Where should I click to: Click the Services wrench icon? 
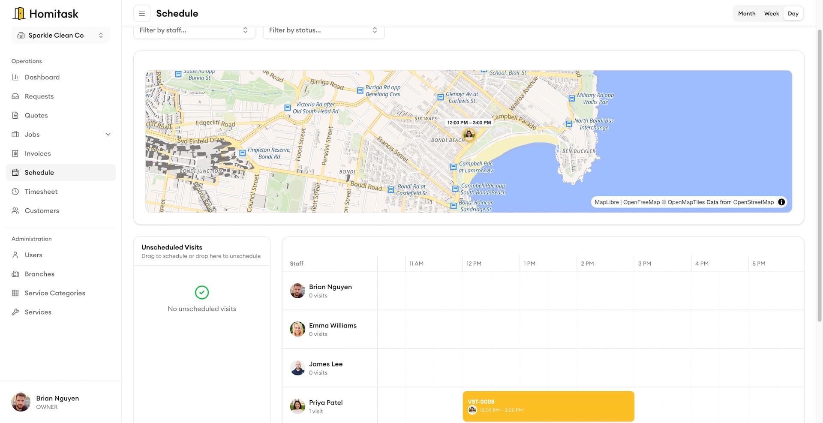16,312
